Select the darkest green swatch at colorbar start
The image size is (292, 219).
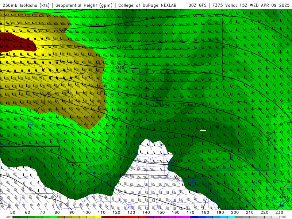coord(16,217)
